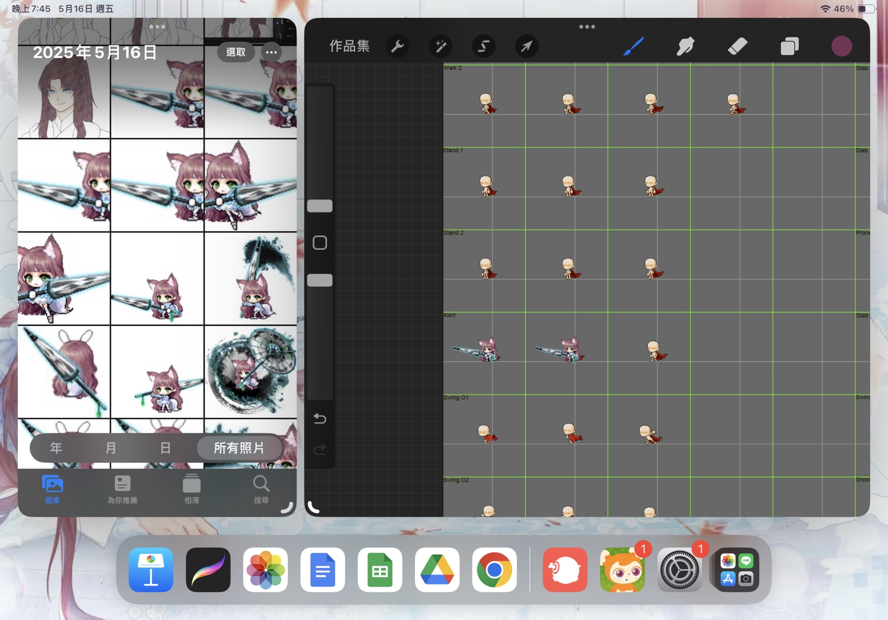Select the second Alert frame fox-girl sprite

pyautogui.click(x=560, y=350)
